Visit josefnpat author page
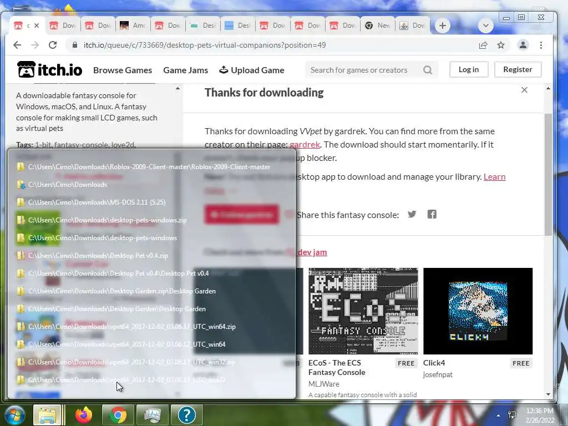Image resolution: width=568 pixels, height=426 pixels. click(x=438, y=374)
